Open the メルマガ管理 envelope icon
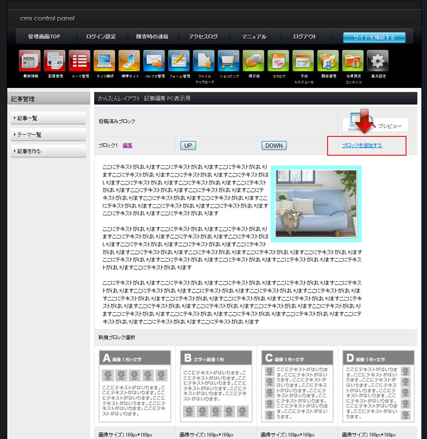427x439 pixels. [154, 62]
